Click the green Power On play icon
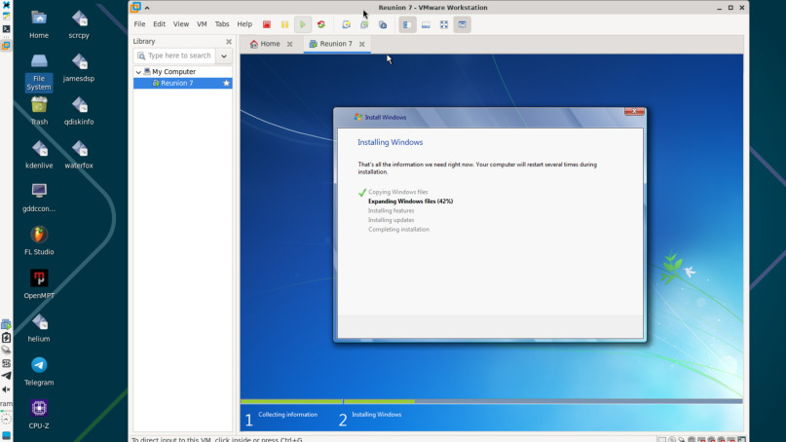This screenshot has height=442, width=786. (x=303, y=24)
